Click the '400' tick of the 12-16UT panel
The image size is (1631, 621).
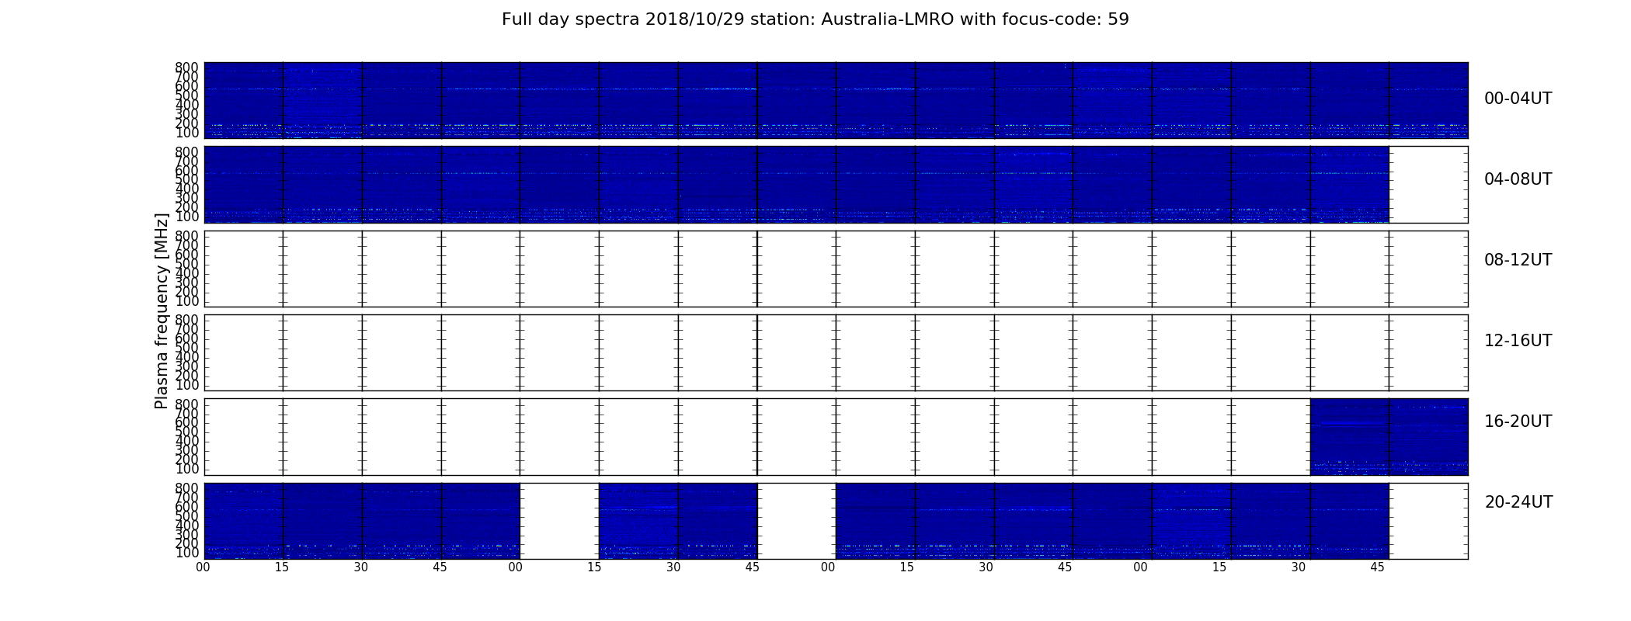point(186,356)
